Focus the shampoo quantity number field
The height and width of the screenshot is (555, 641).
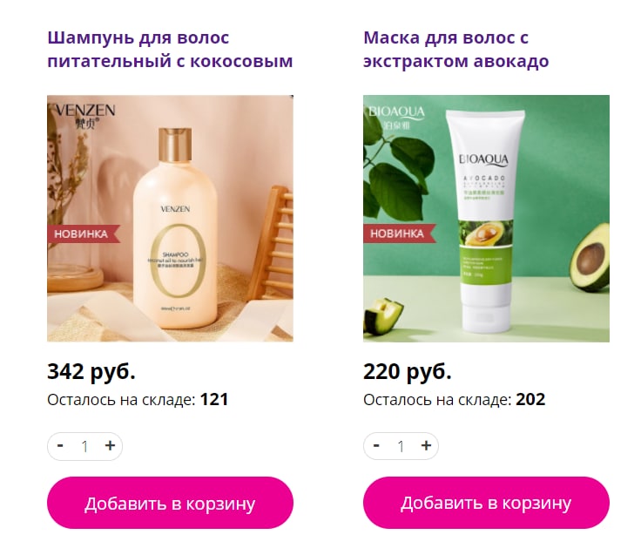[x=84, y=446]
